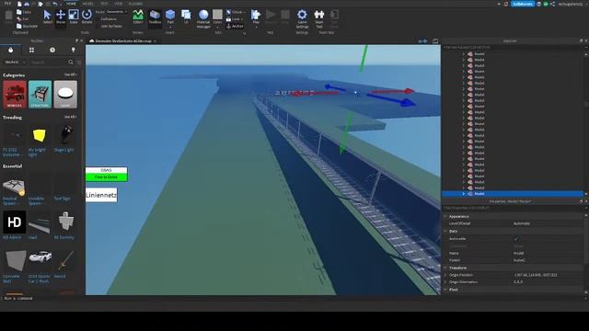This screenshot has height=331, width=589.
Task: Select the HD Admin toolbox model
Action: pyautogui.click(x=15, y=224)
